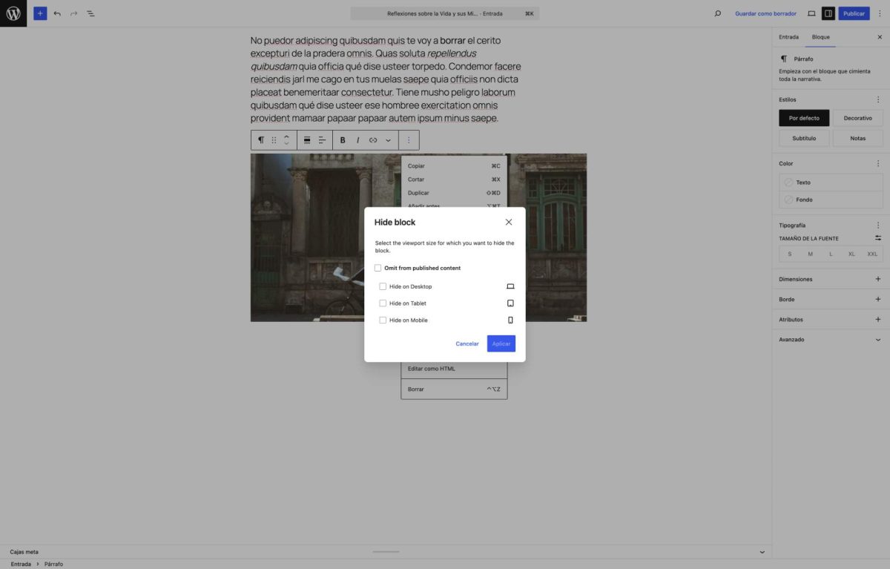This screenshot has height=569, width=890.
Task: Apply italic formatting from the toolbar
Action: pyautogui.click(x=357, y=139)
